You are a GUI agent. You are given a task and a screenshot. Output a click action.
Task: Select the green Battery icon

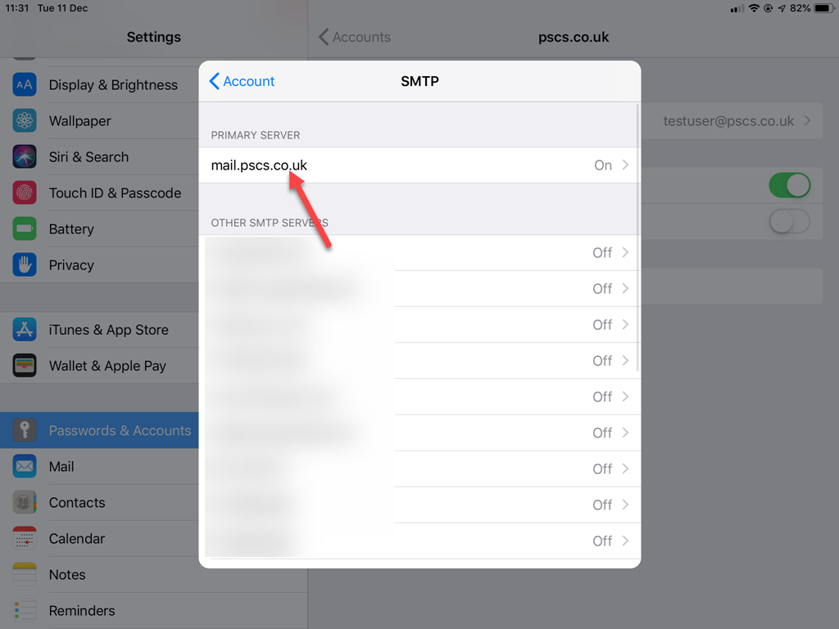(25, 229)
